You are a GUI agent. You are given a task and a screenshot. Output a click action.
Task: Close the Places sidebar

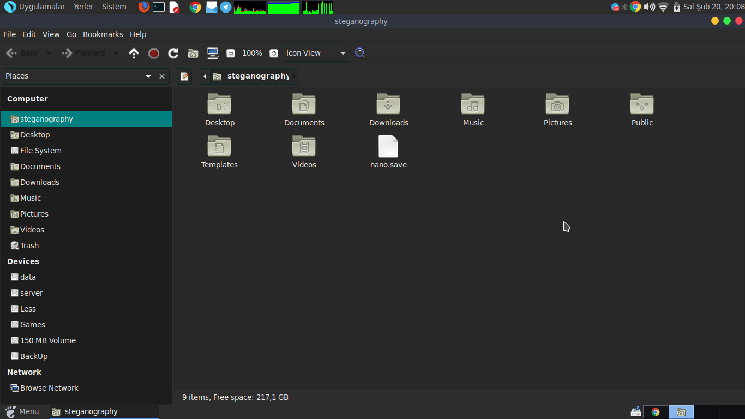click(162, 76)
